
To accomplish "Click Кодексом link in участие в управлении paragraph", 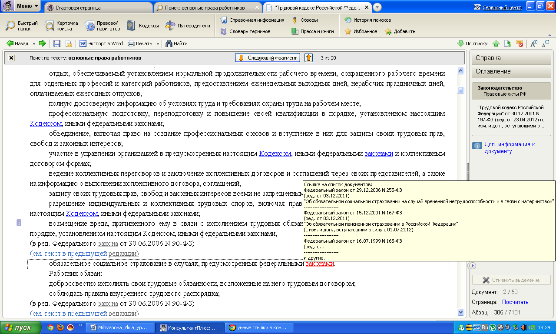I will coord(275,154).
